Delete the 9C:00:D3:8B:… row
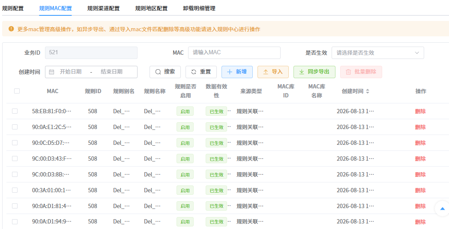This screenshot has height=229, width=449. 420,174
